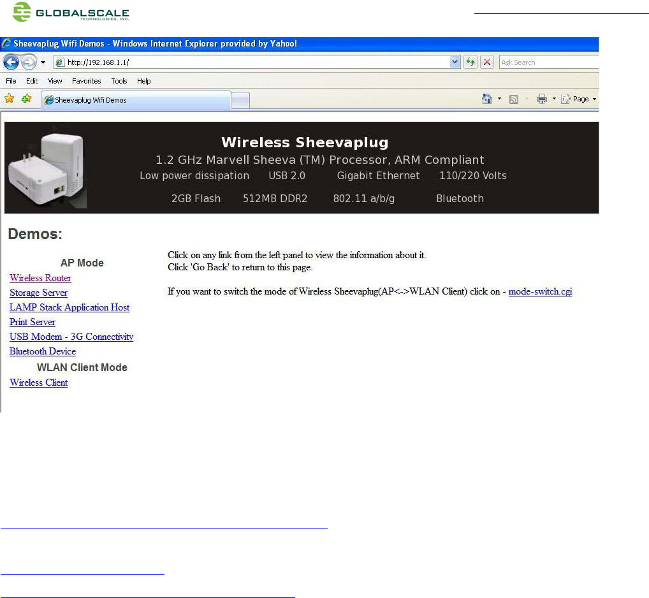This screenshot has height=598, width=649.
Task: Open the LAMP Stack Application Host link
Action: click(69, 307)
